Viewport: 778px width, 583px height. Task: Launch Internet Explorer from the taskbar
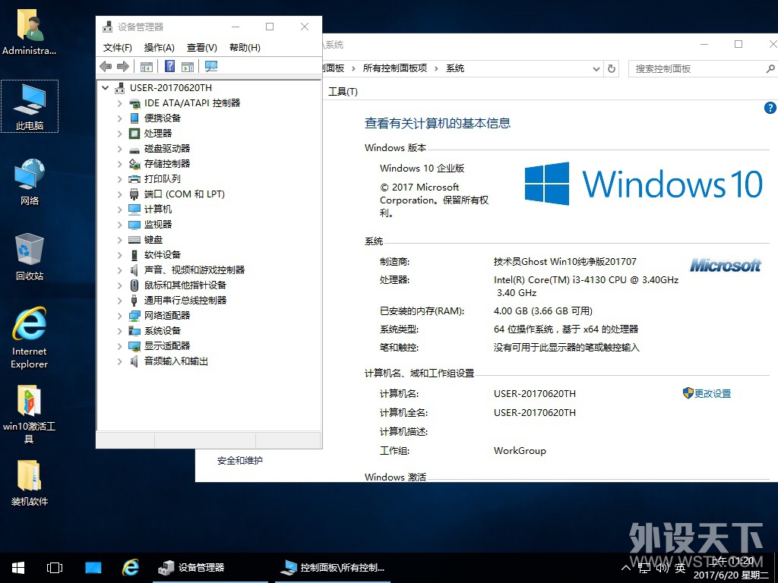click(x=131, y=568)
